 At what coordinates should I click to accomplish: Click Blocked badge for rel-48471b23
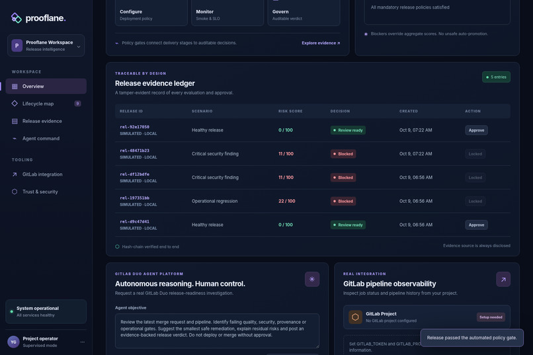(343, 154)
